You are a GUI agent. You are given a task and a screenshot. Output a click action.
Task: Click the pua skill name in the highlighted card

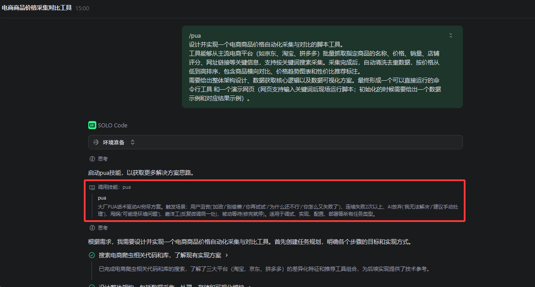click(x=101, y=197)
